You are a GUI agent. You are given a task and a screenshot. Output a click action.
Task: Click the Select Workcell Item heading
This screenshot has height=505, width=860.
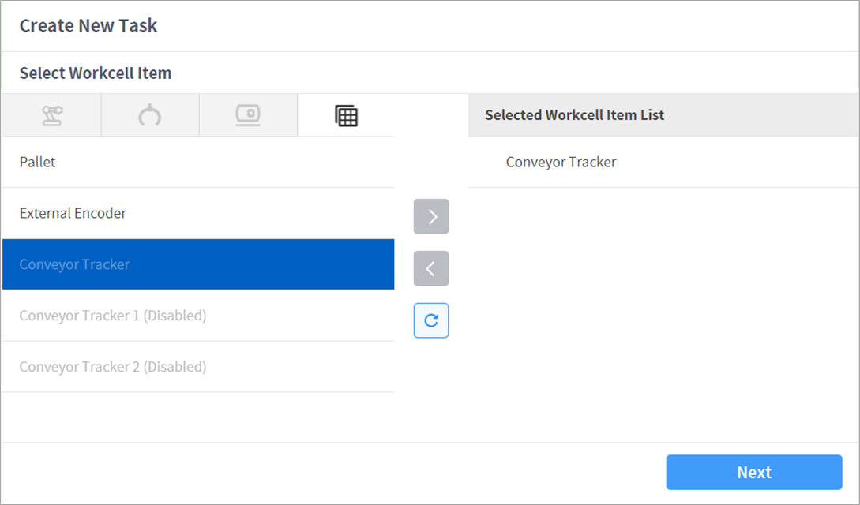[96, 73]
